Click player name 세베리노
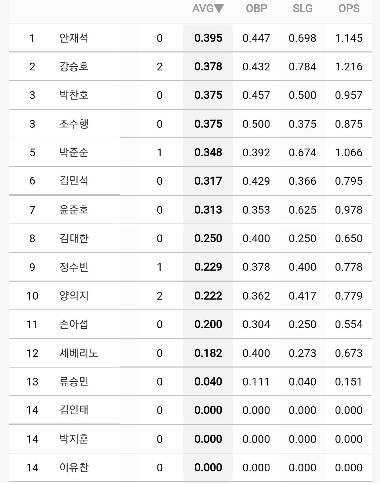380x483 pixels. click(x=79, y=353)
